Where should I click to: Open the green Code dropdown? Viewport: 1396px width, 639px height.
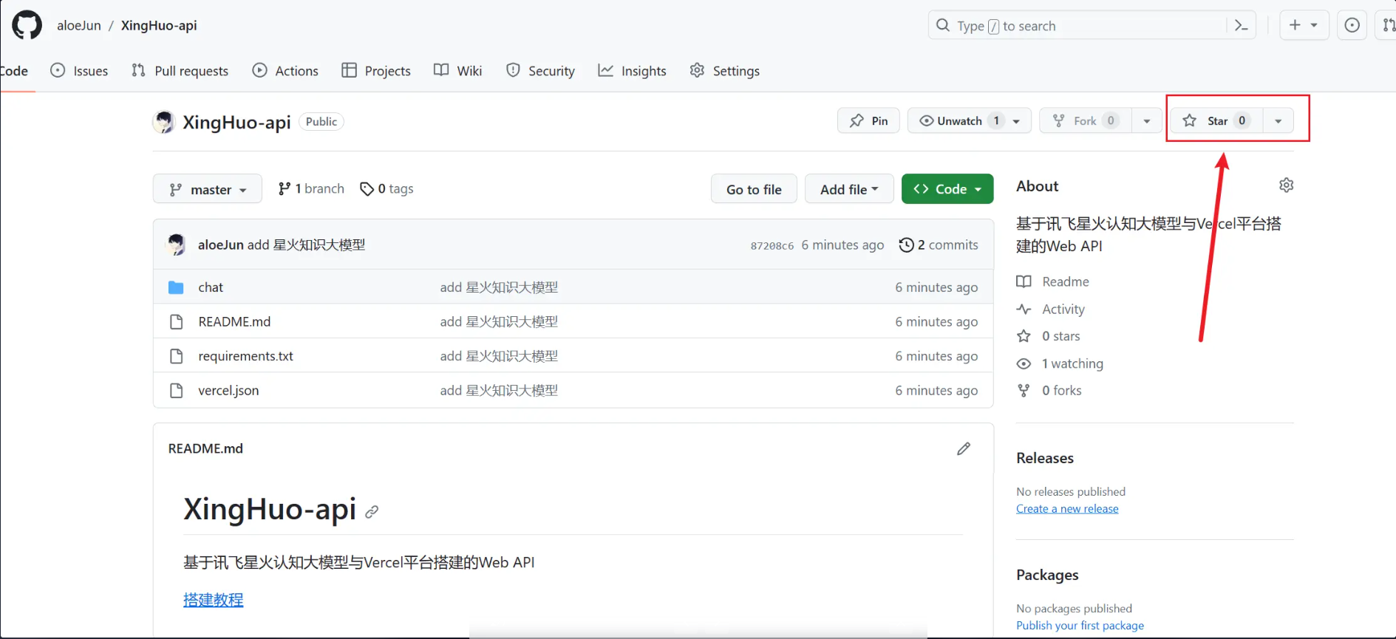(947, 189)
